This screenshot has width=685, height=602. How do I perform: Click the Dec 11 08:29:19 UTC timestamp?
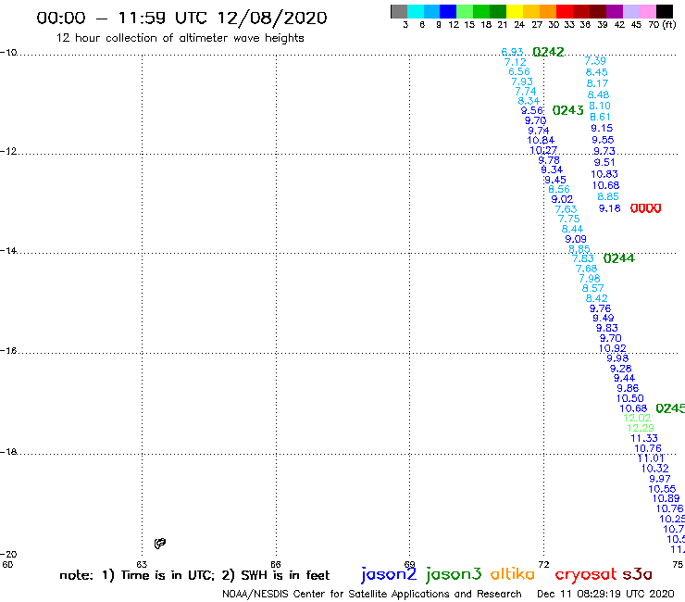[x=605, y=594]
